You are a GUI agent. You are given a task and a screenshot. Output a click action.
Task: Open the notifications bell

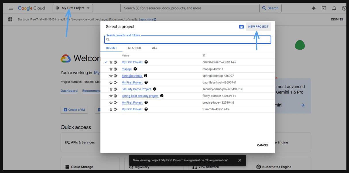coord(334,8)
